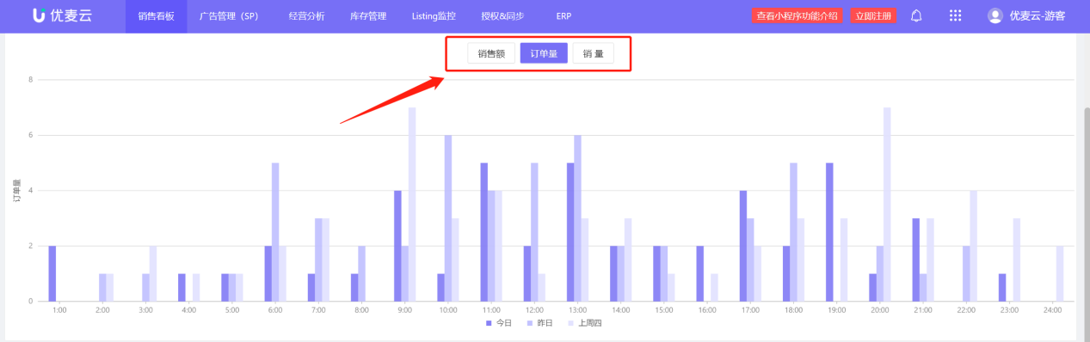The width and height of the screenshot is (1090, 342).
Task: Go to 经营分析 menu
Action: (x=307, y=15)
